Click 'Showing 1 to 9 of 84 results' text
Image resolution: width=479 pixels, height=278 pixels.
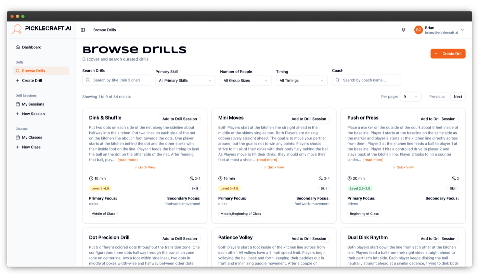click(106, 97)
